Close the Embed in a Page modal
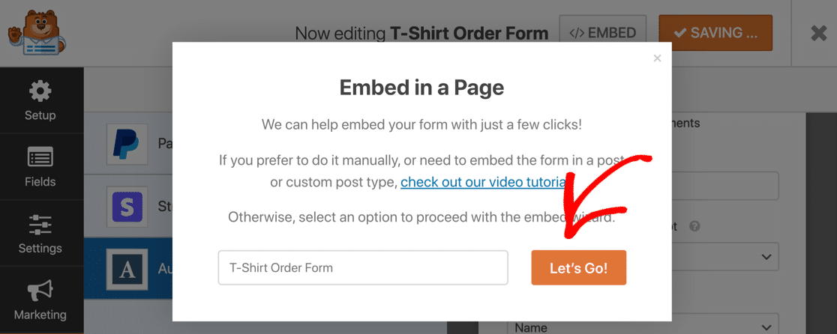 point(657,58)
